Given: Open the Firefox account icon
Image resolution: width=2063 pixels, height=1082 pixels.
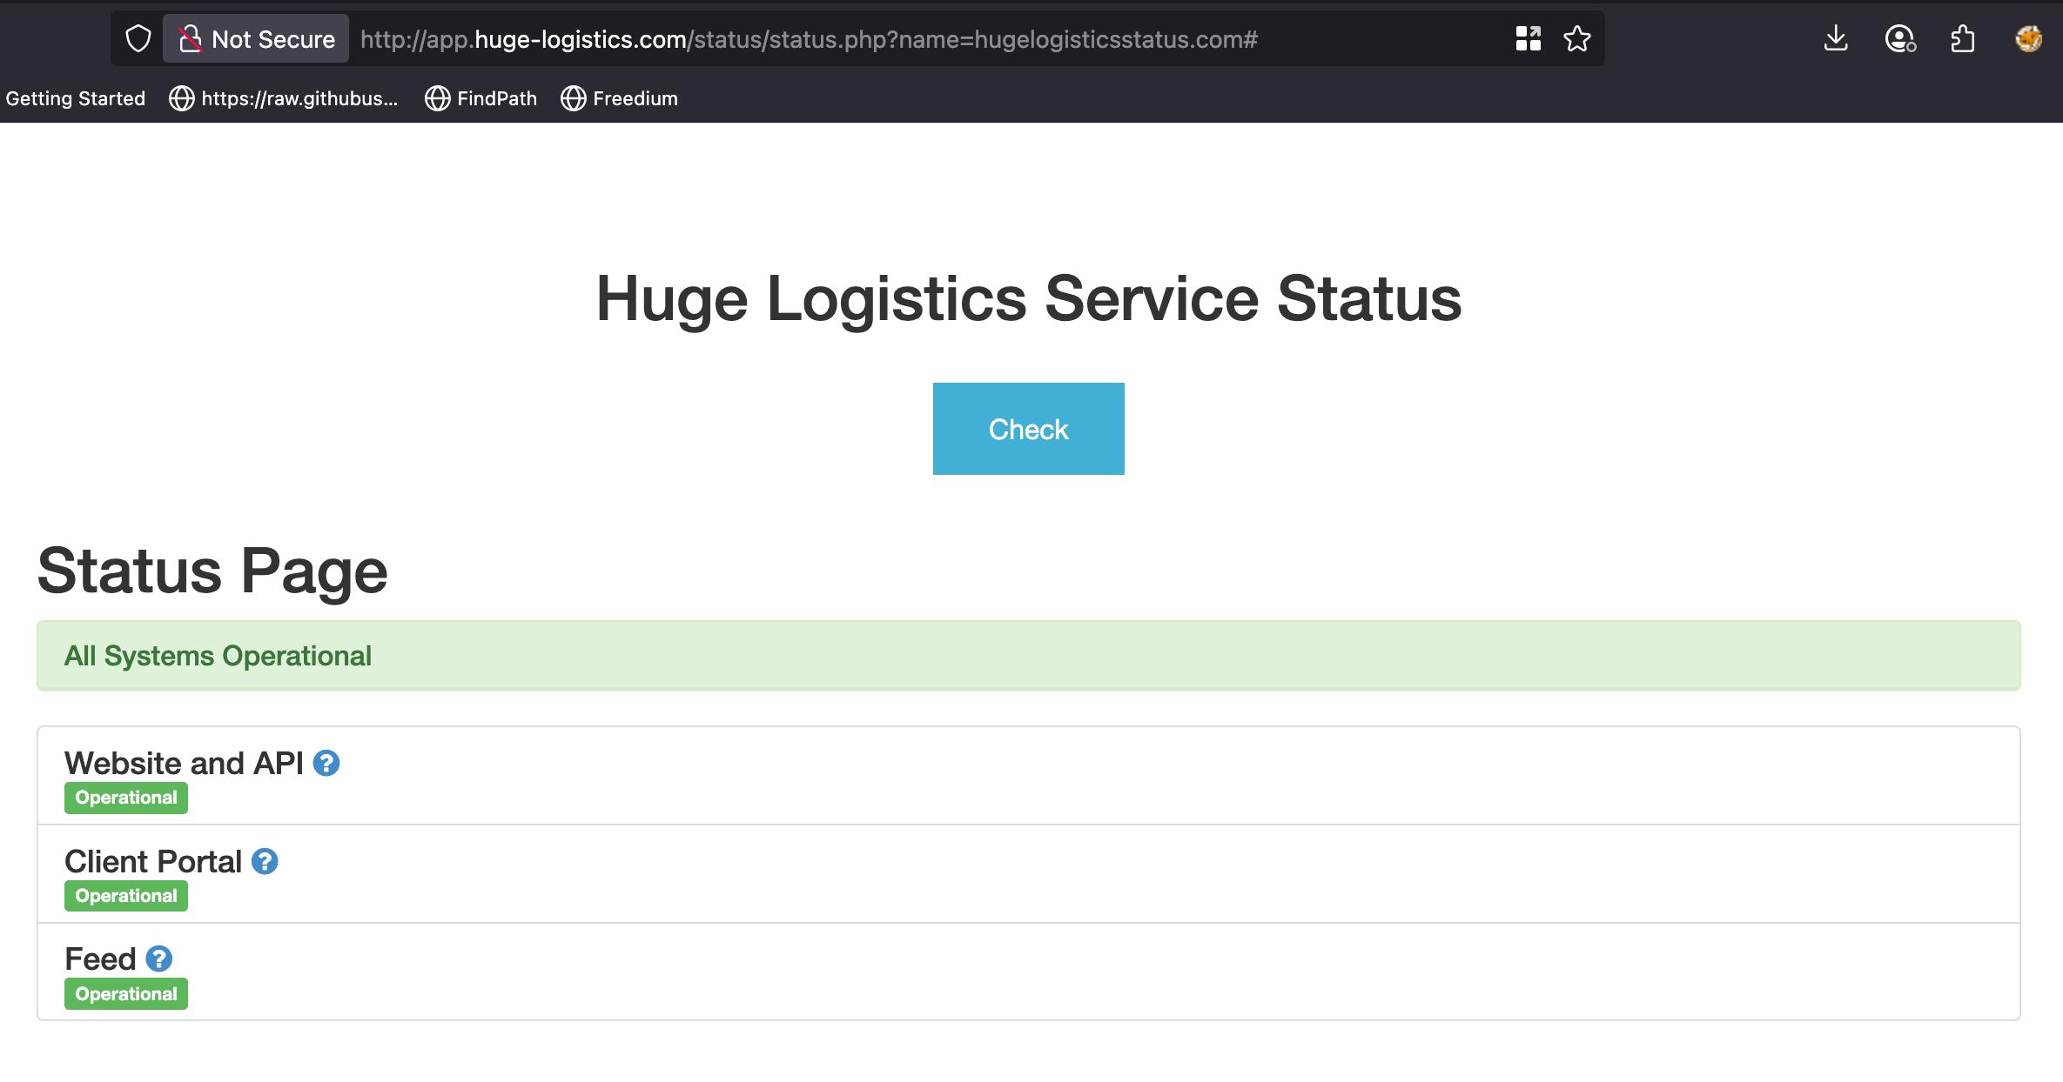Looking at the screenshot, I should click(x=1899, y=39).
